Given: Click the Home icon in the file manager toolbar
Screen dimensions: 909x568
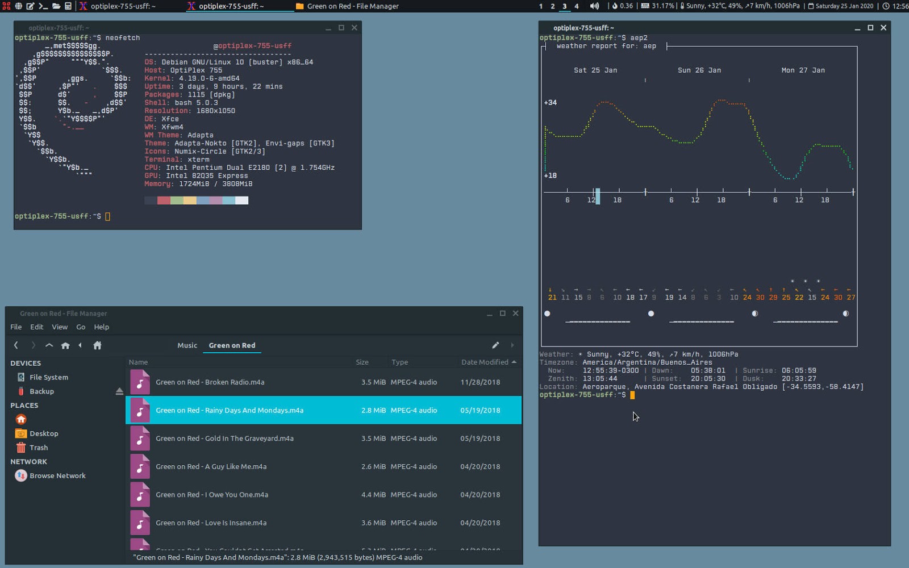Looking at the screenshot, I should [65, 345].
